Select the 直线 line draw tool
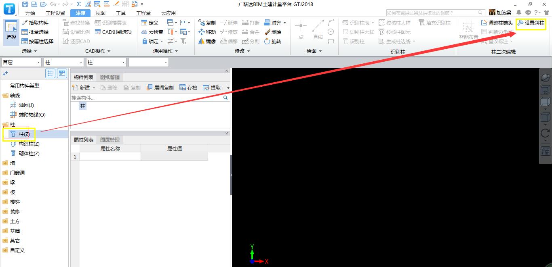 pyautogui.click(x=318, y=30)
